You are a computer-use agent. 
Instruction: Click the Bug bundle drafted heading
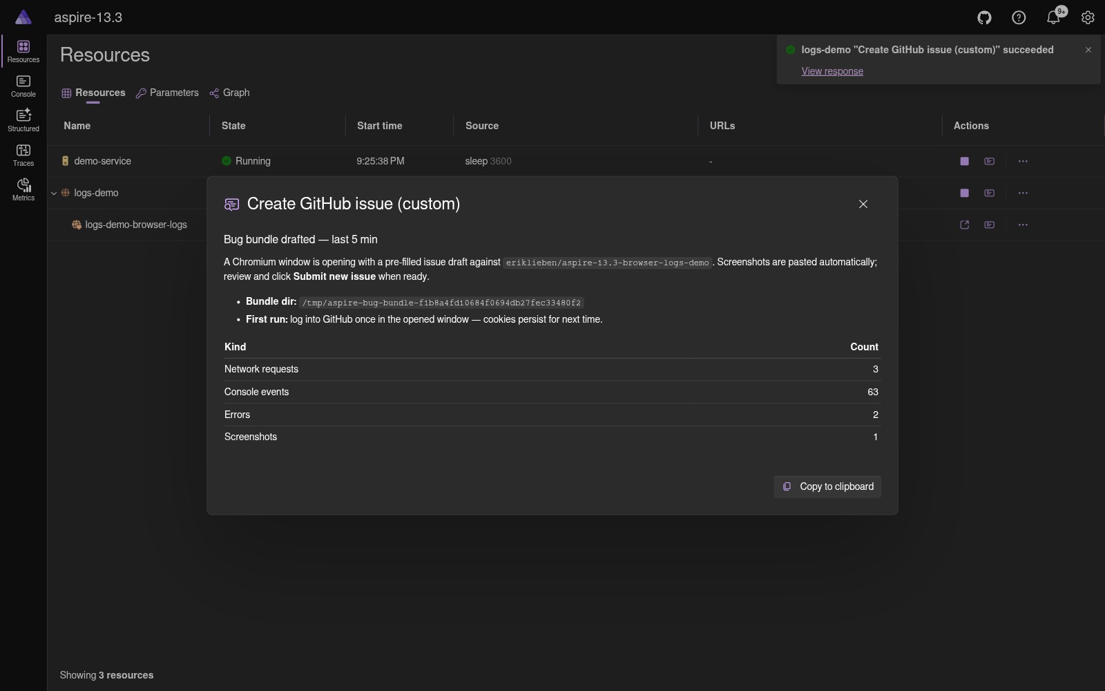coord(300,239)
